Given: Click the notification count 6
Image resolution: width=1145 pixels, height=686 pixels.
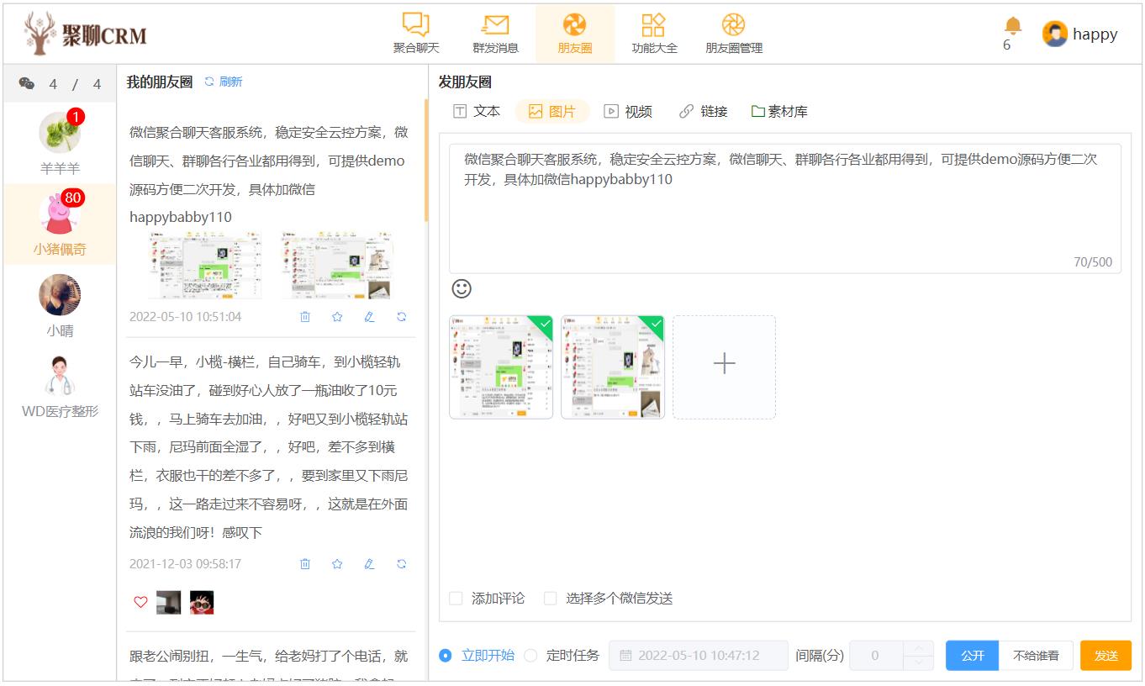Looking at the screenshot, I should [1006, 45].
